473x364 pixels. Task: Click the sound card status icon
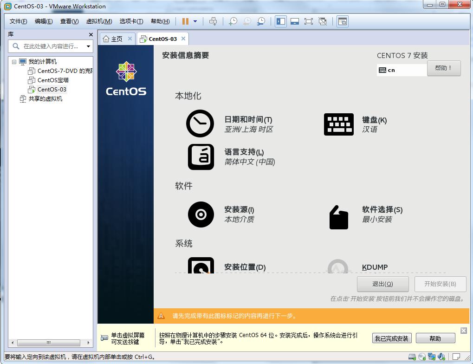(x=441, y=357)
